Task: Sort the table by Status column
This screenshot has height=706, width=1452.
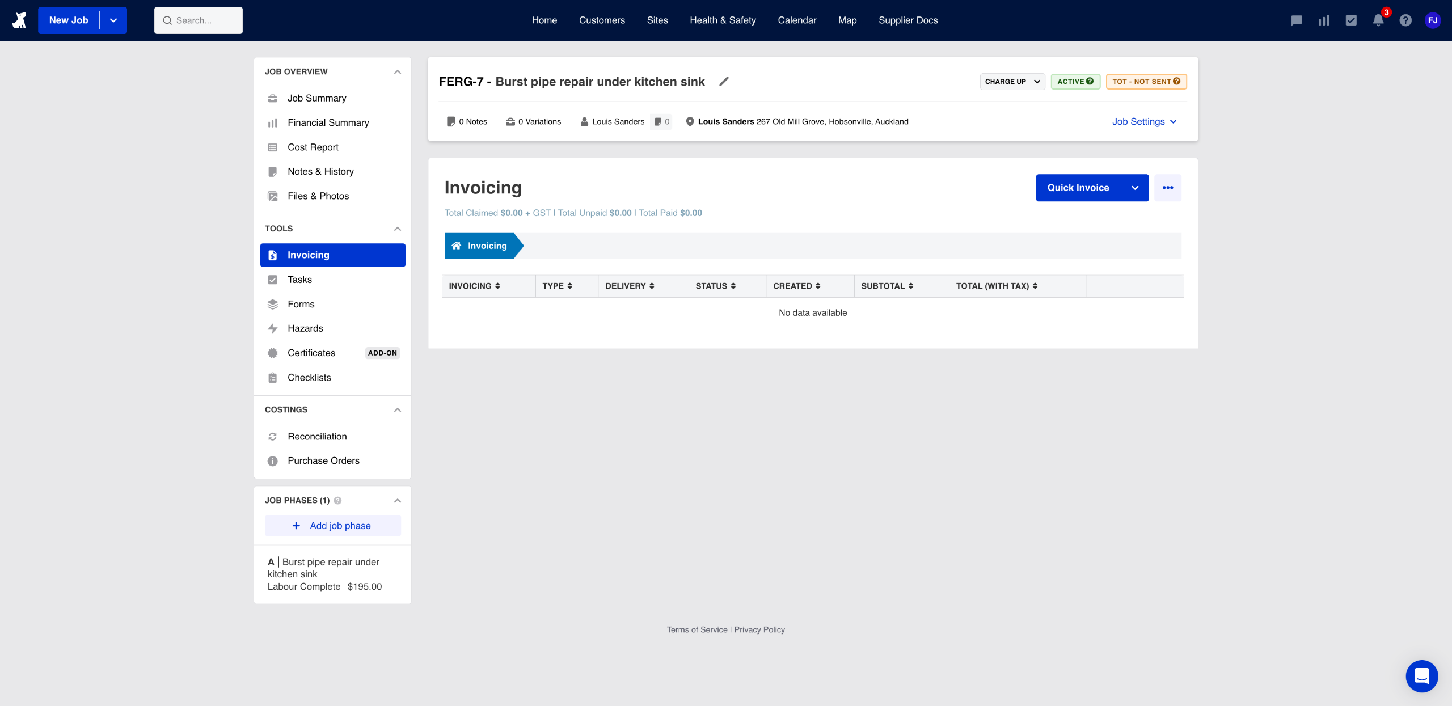Action: (x=715, y=286)
